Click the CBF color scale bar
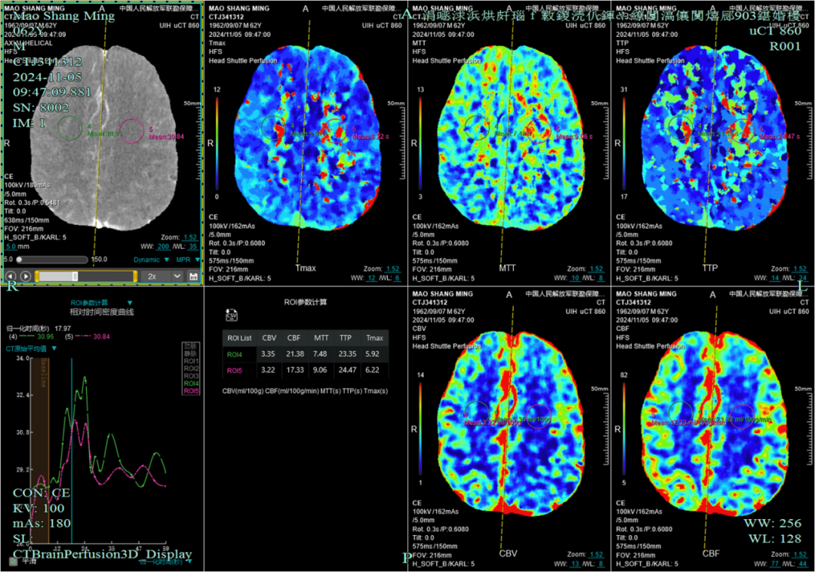Viewport: 815px width, 572px height. pyautogui.click(x=624, y=429)
